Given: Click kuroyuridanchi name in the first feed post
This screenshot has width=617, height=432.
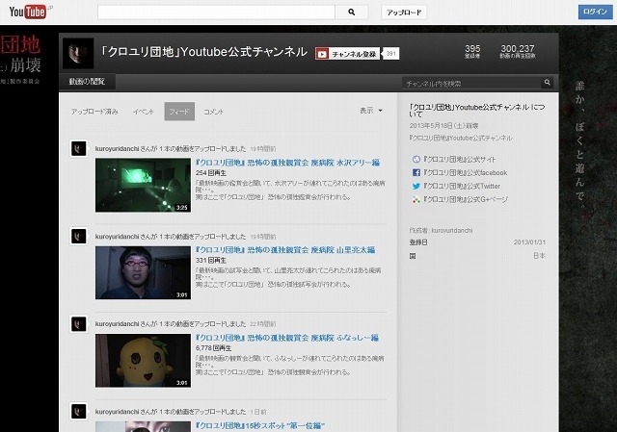Looking at the screenshot, I should (117, 149).
